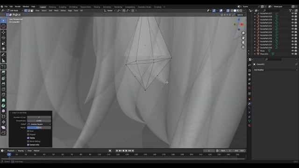
Task: Open the Add Modifier dropdown
Action: click(x=275, y=70)
